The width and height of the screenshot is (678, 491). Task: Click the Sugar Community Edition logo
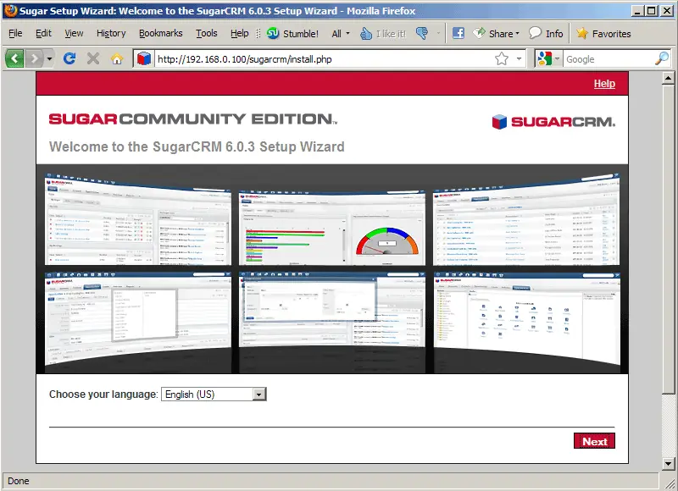pyautogui.click(x=193, y=119)
